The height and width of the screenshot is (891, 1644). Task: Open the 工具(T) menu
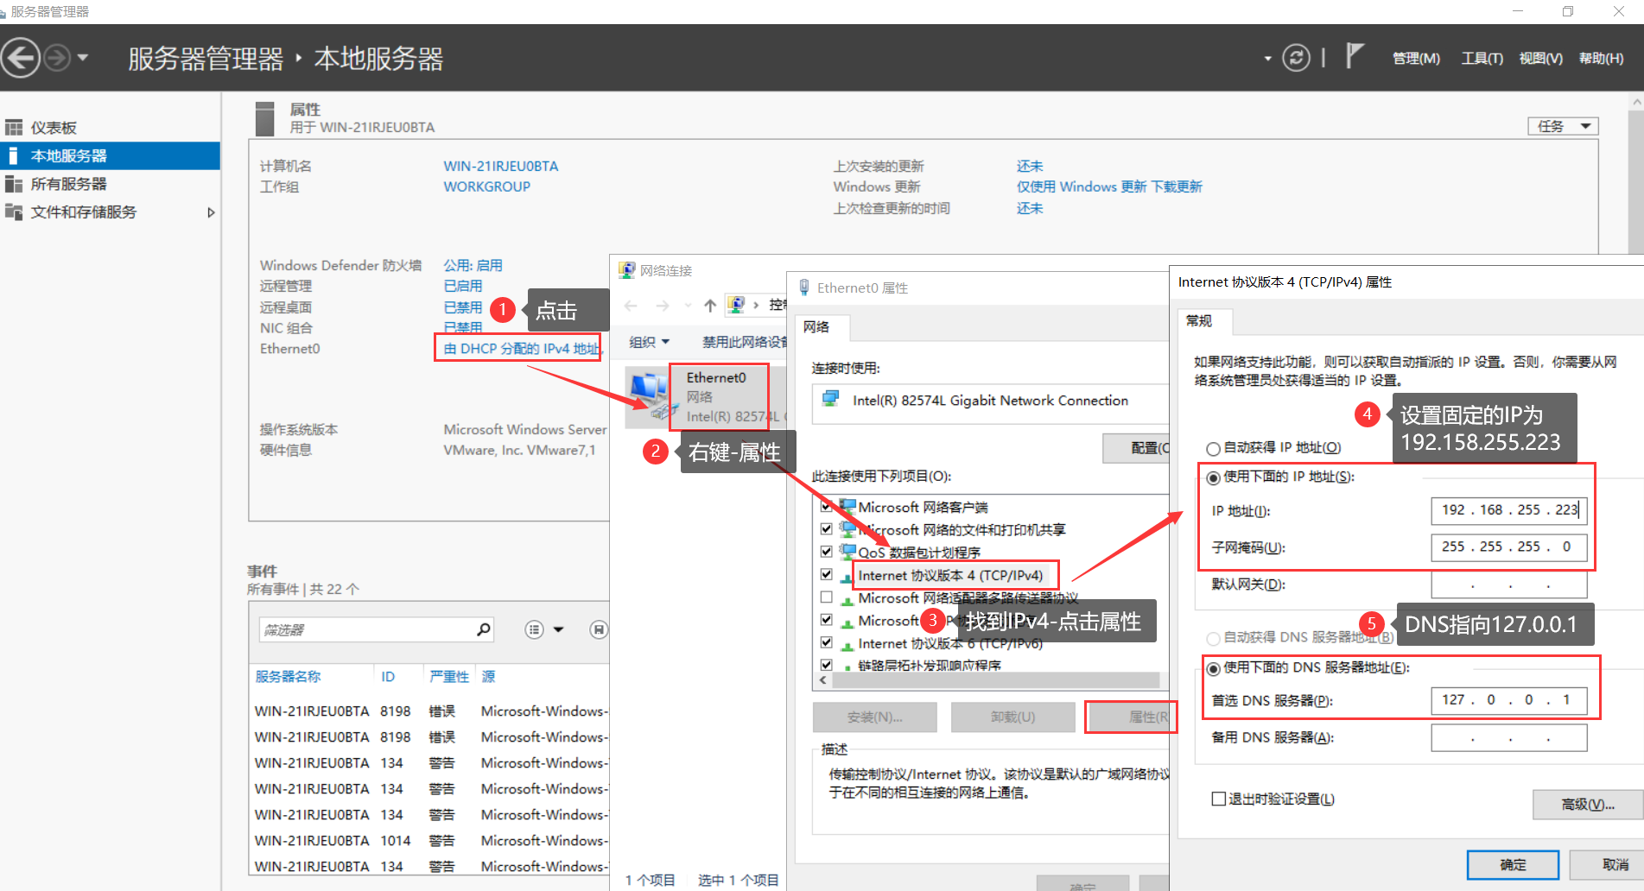click(1482, 58)
